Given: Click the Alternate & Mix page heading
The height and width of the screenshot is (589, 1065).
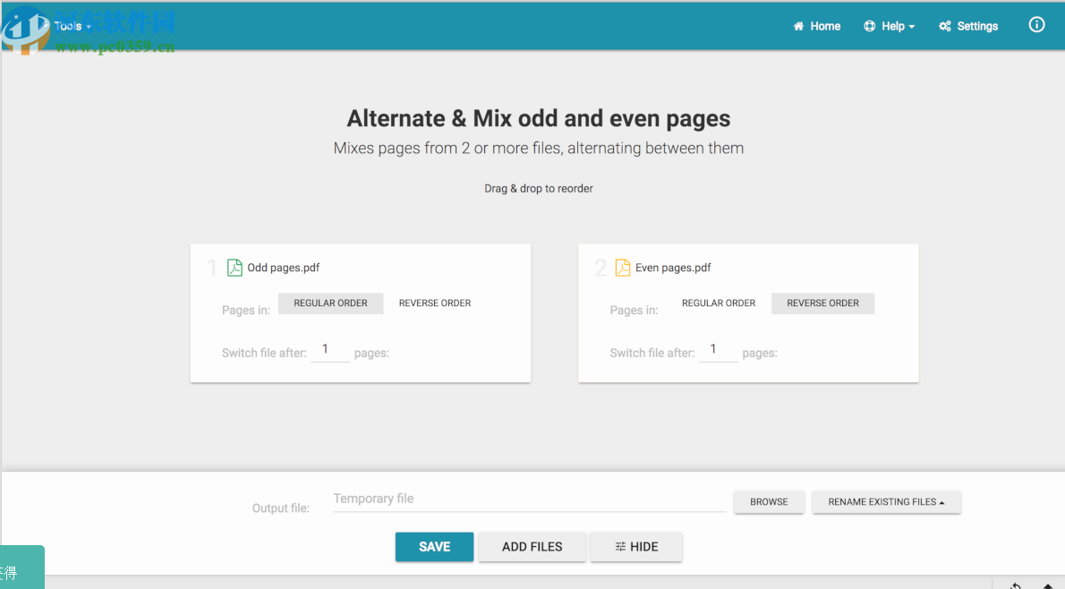Looking at the screenshot, I should [x=539, y=118].
